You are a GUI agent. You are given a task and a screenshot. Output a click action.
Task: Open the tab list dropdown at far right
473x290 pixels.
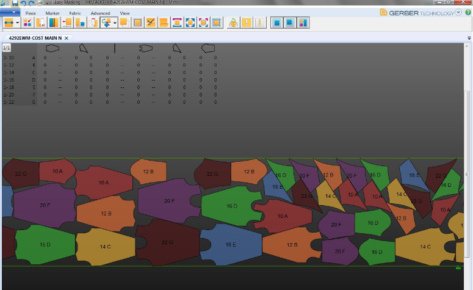(469, 38)
